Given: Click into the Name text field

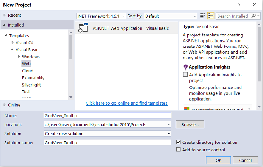Looking at the screenshot, I should pos(107,115).
